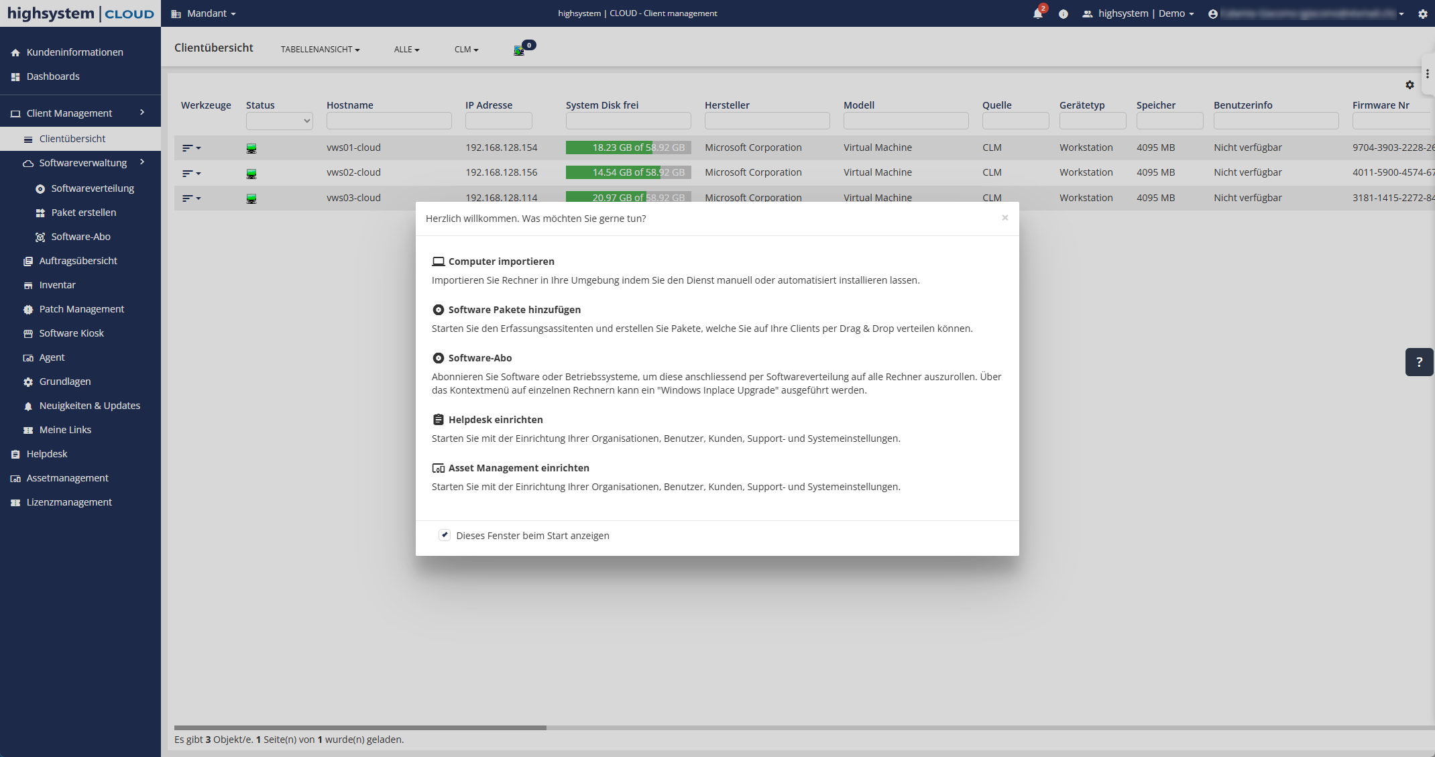Click status monitor icon for vws03-cloud
Image resolution: width=1435 pixels, height=757 pixels.
coord(251,198)
